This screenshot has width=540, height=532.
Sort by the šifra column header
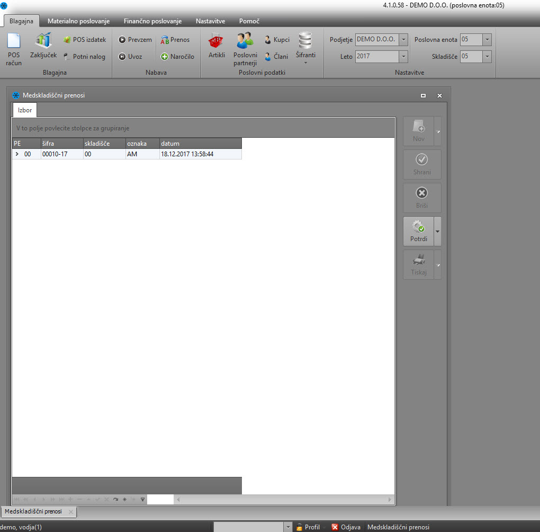62,144
